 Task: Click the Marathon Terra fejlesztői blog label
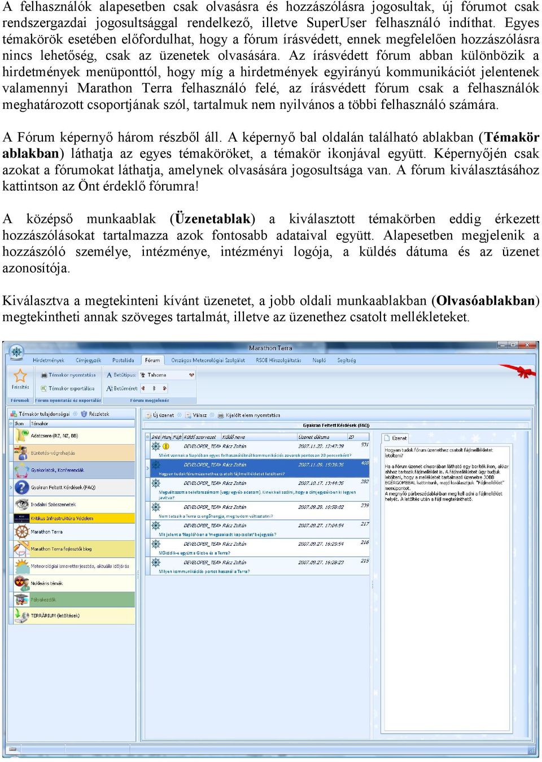coord(61,549)
